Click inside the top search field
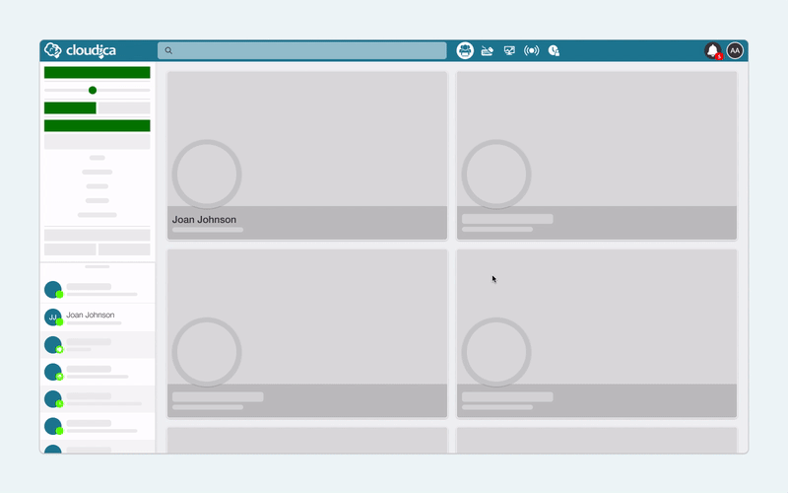Image resolution: width=788 pixels, height=493 pixels. pos(302,50)
